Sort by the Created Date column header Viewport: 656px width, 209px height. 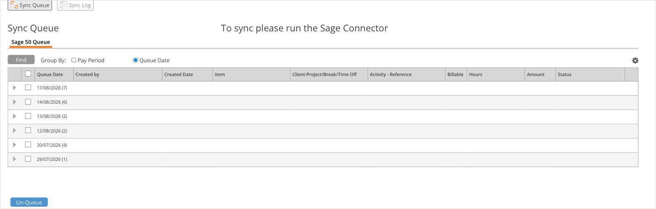187,74
